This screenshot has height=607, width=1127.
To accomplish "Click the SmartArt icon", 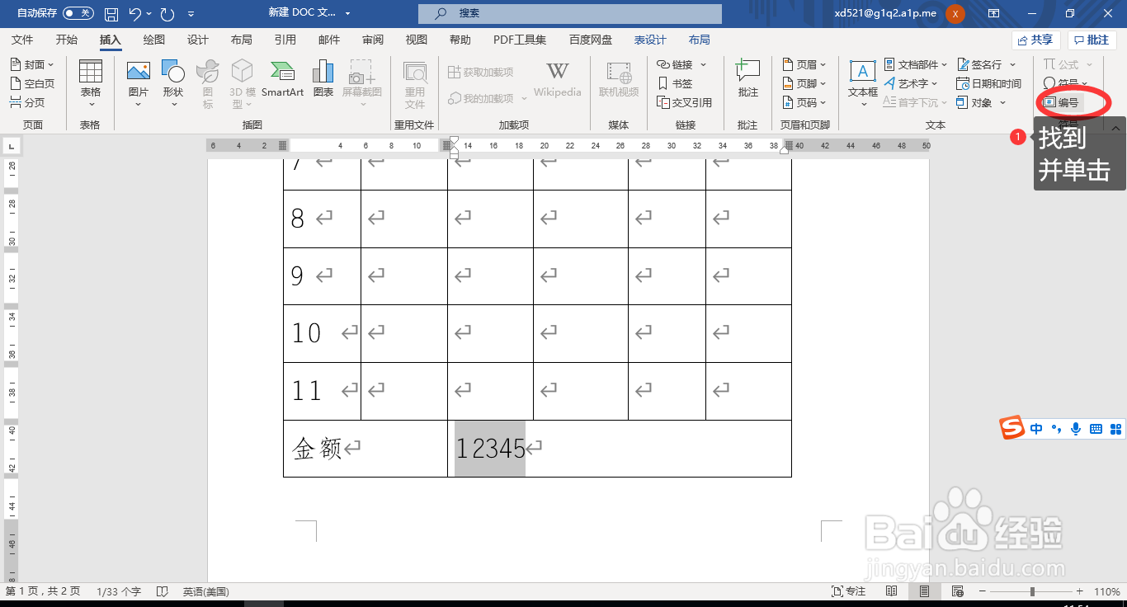I will click(x=283, y=81).
